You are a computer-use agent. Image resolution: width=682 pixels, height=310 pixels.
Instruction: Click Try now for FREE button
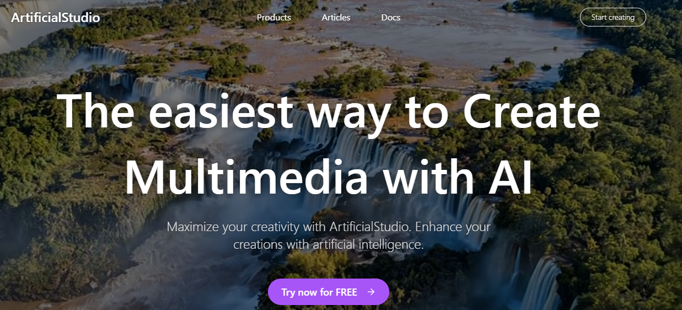coord(328,292)
